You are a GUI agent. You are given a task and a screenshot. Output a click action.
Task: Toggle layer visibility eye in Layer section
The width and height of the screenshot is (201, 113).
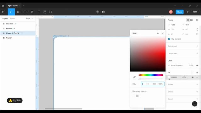coord(197,65)
